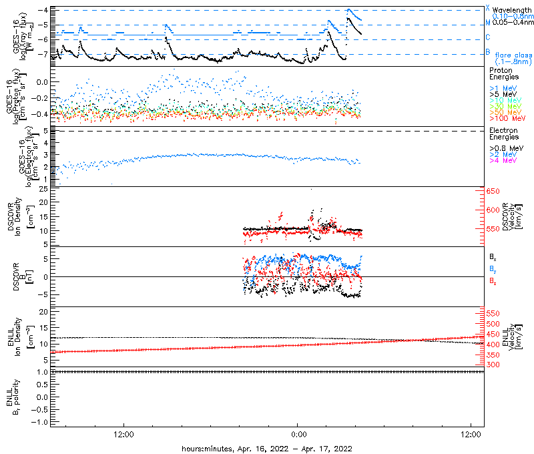Image resolution: width=534 pixels, height=454 pixels.
Task: Click the GOES-16 Electron flux axis label
Action: pyautogui.click(x=29, y=157)
